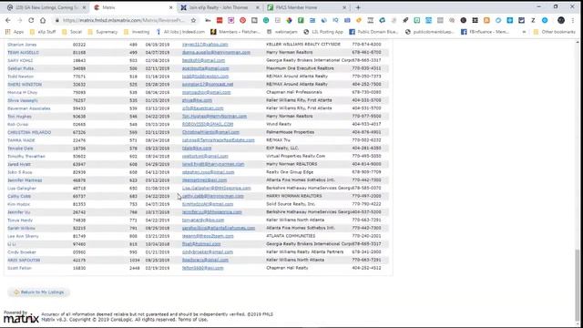
Task: Click email link in Lisa Gallagher row
Action: 217,189
